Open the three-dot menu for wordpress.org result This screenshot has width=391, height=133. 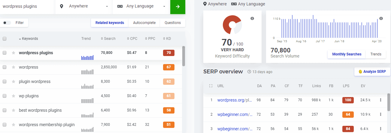pos(380,100)
